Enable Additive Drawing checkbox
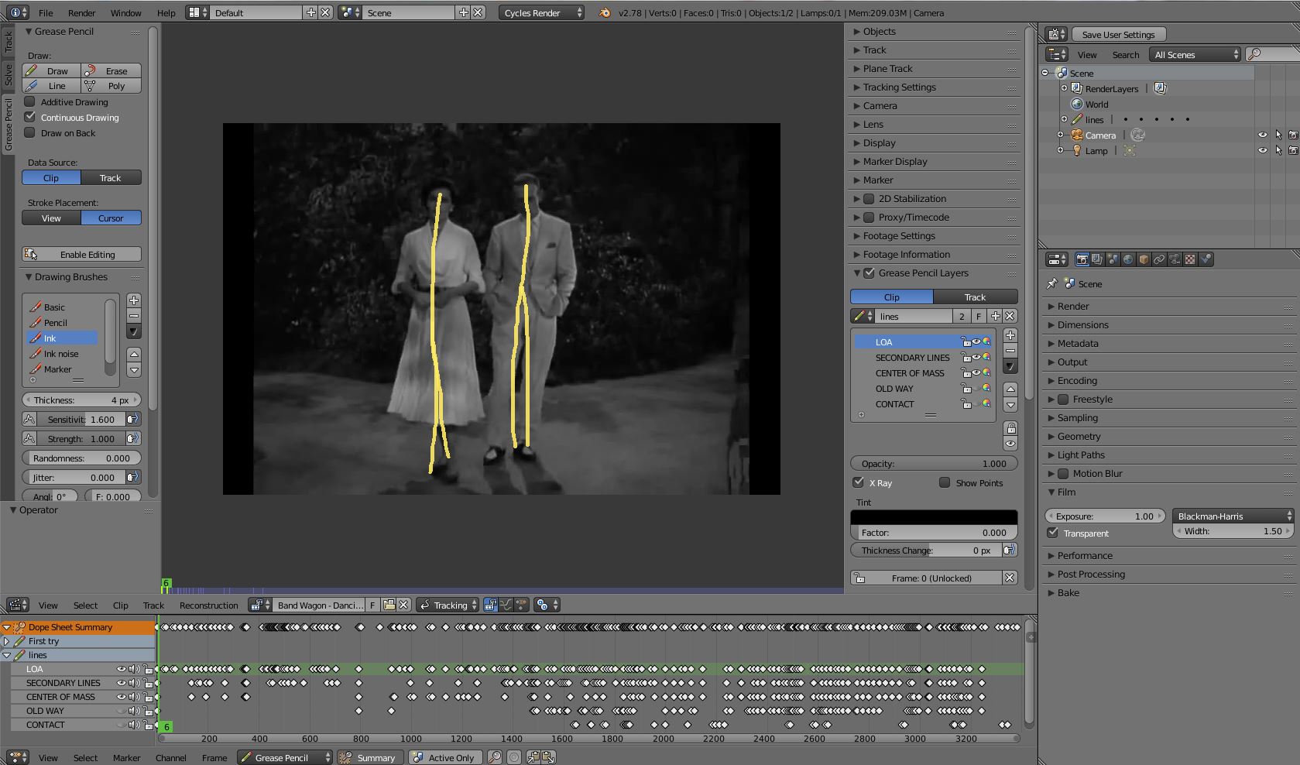 click(x=30, y=101)
